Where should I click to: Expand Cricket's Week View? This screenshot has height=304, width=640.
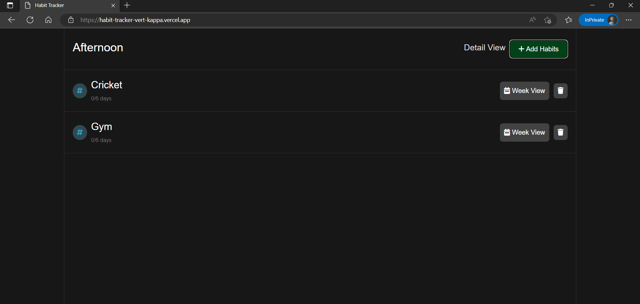click(x=524, y=90)
